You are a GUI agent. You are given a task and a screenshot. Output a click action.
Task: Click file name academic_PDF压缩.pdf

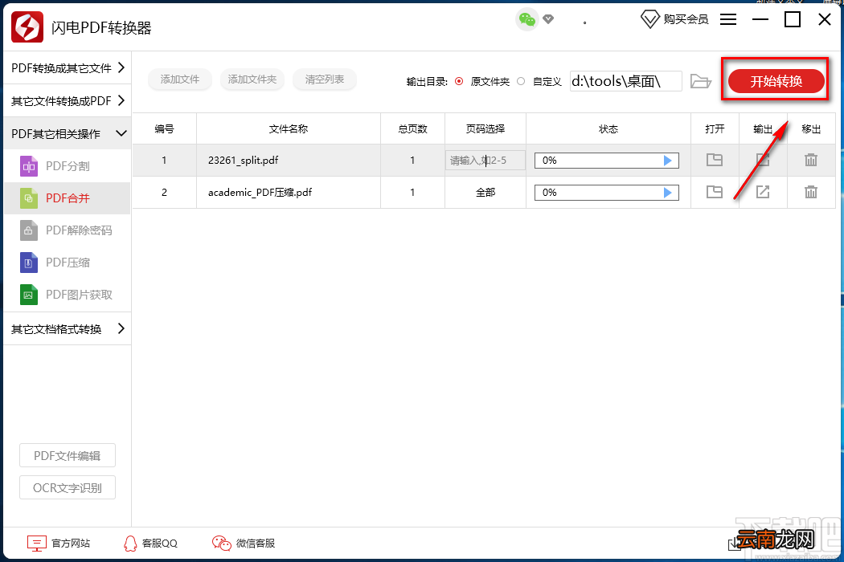click(x=260, y=193)
